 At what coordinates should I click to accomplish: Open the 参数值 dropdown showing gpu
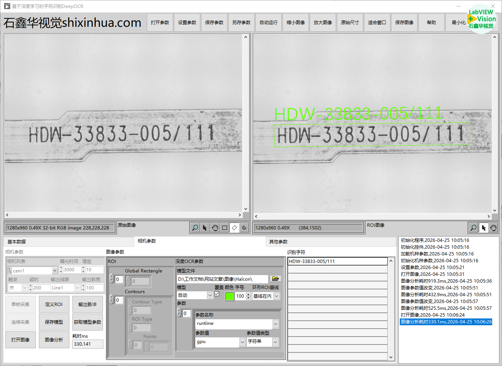tap(243, 342)
